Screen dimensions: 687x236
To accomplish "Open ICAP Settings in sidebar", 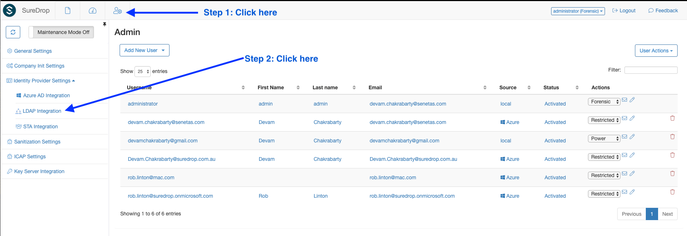I will (26, 156).
